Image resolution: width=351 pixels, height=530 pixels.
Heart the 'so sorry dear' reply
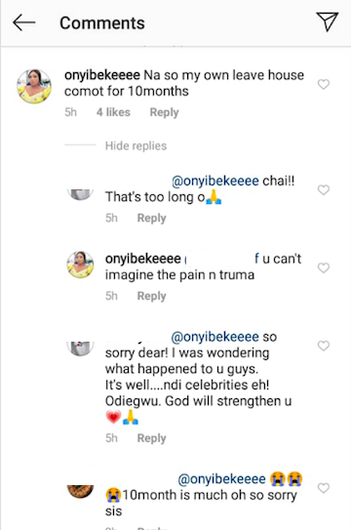pos(324,346)
